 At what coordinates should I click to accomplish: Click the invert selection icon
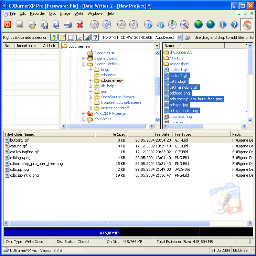tap(87, 37)
